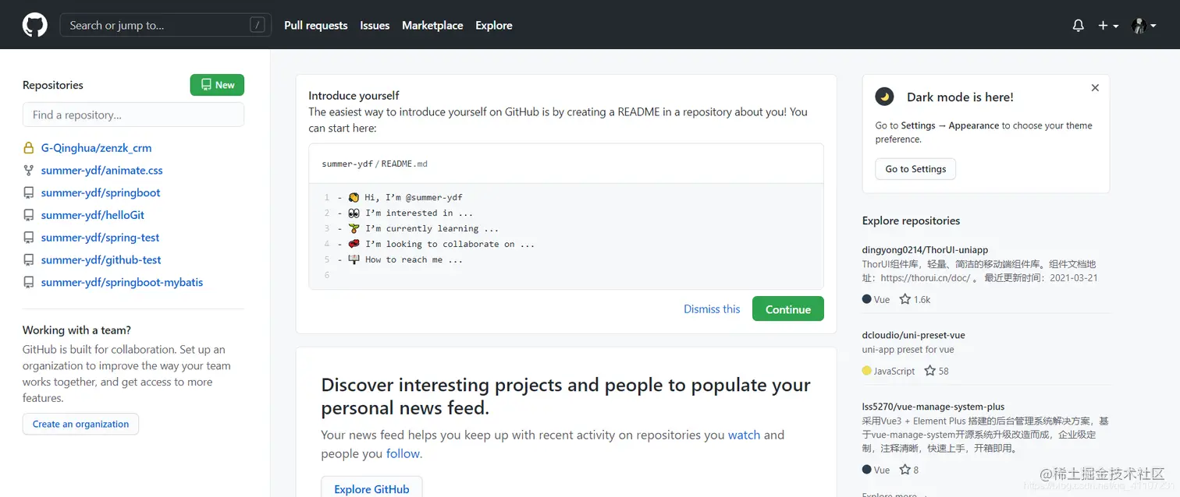
Task: Open Issues from the header
Action: click(x=375, y=26)
